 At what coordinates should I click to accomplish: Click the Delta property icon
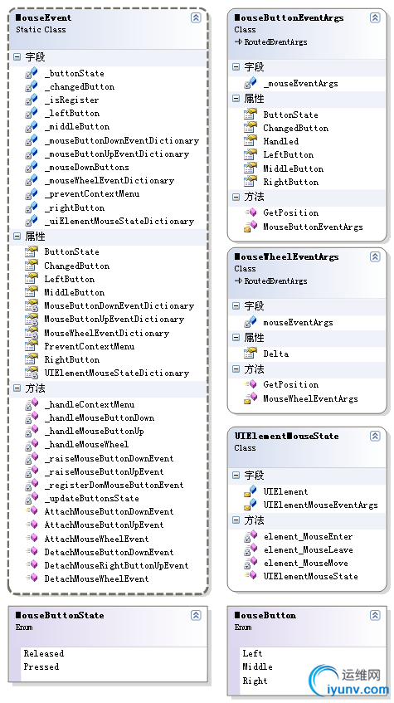[251, 354]
